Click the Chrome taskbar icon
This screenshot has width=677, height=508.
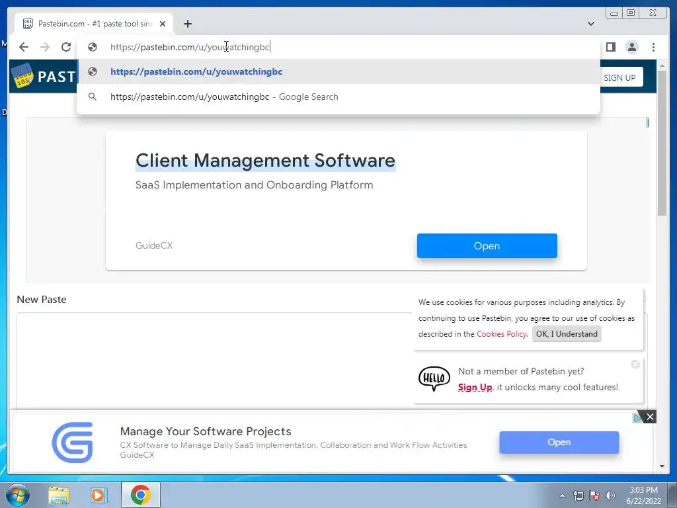tap(141, 495)
